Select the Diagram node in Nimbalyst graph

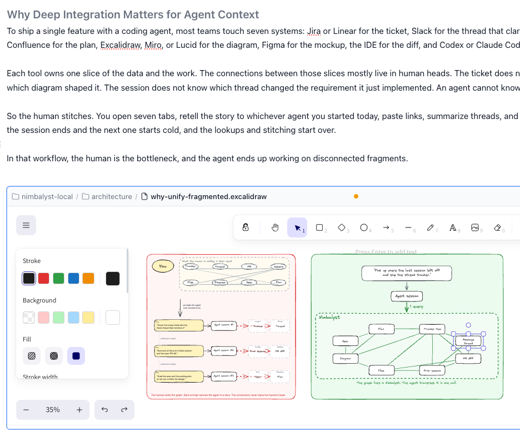(345, 358)
